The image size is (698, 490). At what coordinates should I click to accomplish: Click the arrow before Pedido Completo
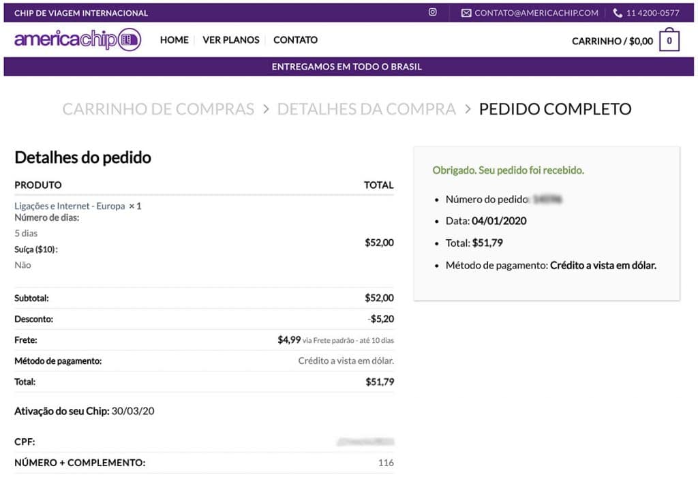point(468,109)
